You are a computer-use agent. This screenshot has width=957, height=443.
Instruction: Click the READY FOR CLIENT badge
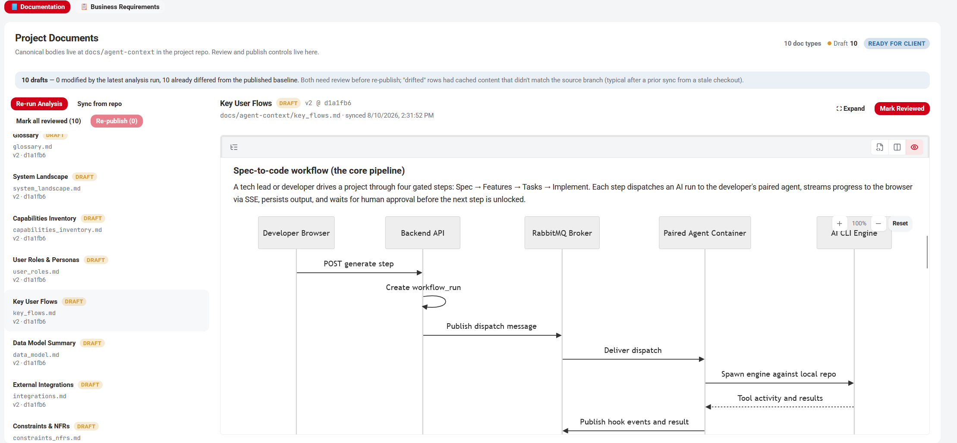(x=897, y=44)
